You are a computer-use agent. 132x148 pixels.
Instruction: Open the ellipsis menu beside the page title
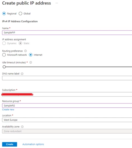57,3
